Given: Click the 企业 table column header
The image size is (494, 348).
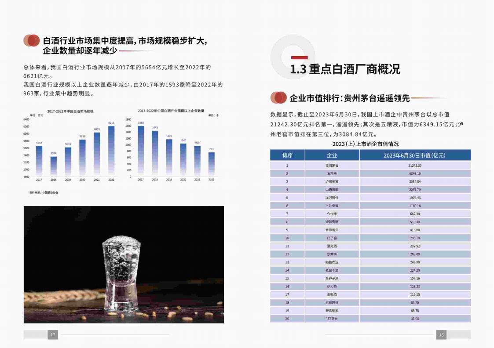Looking at the screenshot, I should click(332, 155).
